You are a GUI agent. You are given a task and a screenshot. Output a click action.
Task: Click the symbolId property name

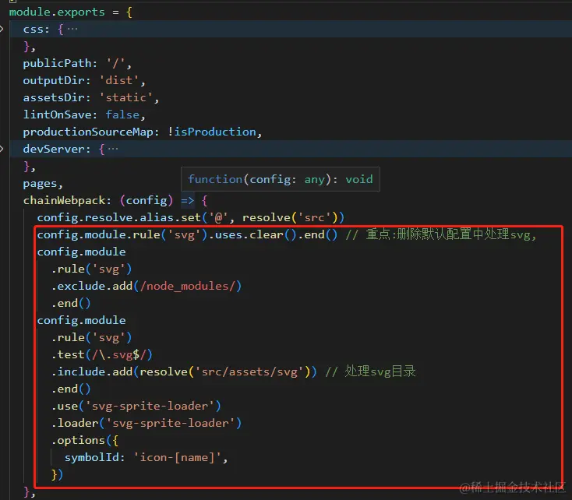[92, 457]
